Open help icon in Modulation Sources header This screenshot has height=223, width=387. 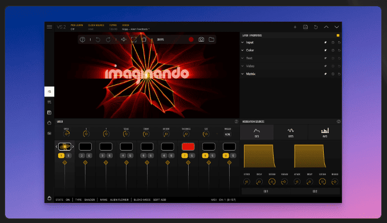[339, 121]
